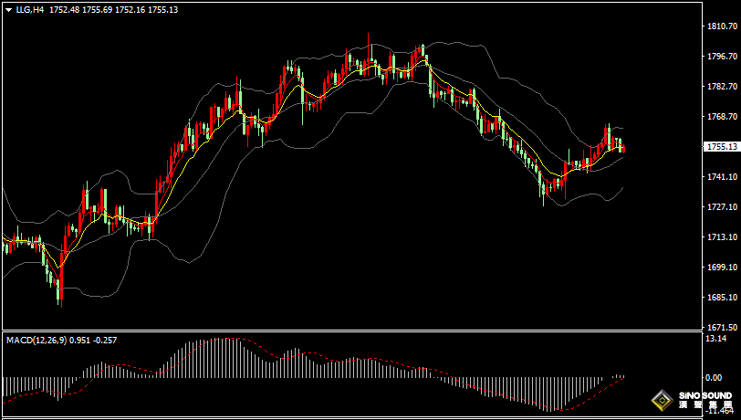
Task: Click the 1782.70 level on price scale
Action: (721, 87)
